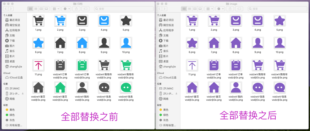Select 3.png bag icon in 归档 window
The image size is (310, 131).
tap(82, 20)
